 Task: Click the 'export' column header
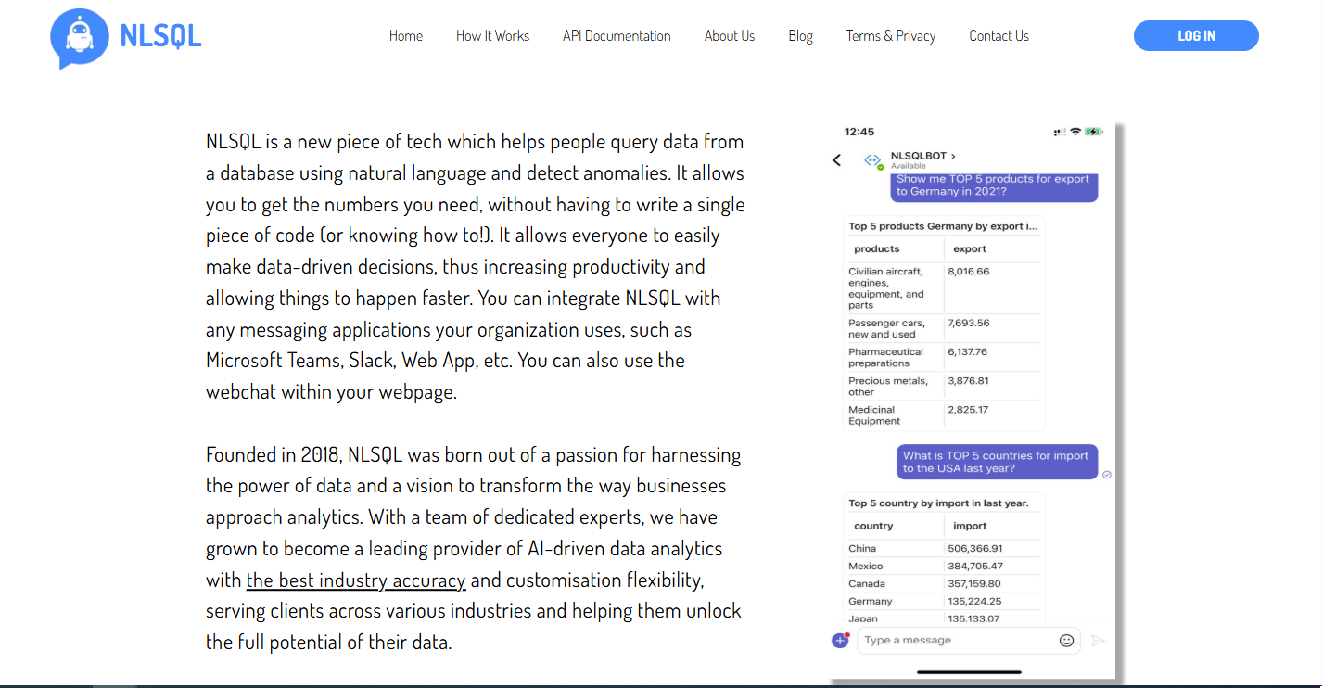click(x=970, y=248)
